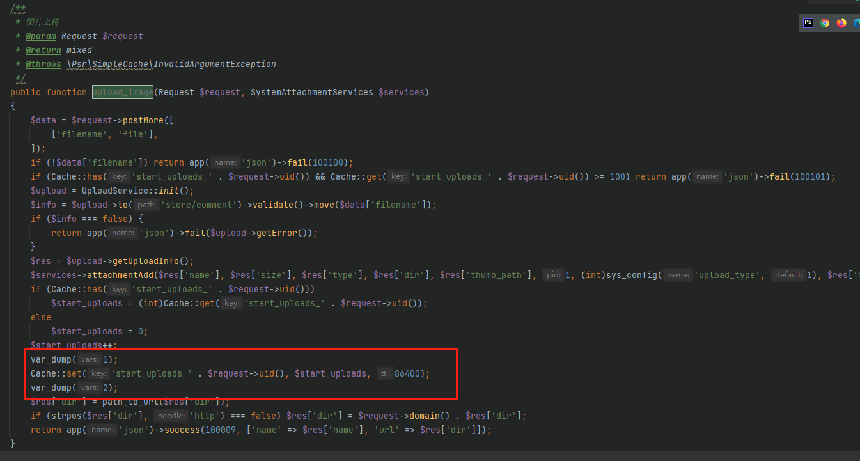The width and height of the screenshot is (860, 461).
Task: Place cursor on upload_image function name
Action: pyautogui.click(x=123, y=92)
